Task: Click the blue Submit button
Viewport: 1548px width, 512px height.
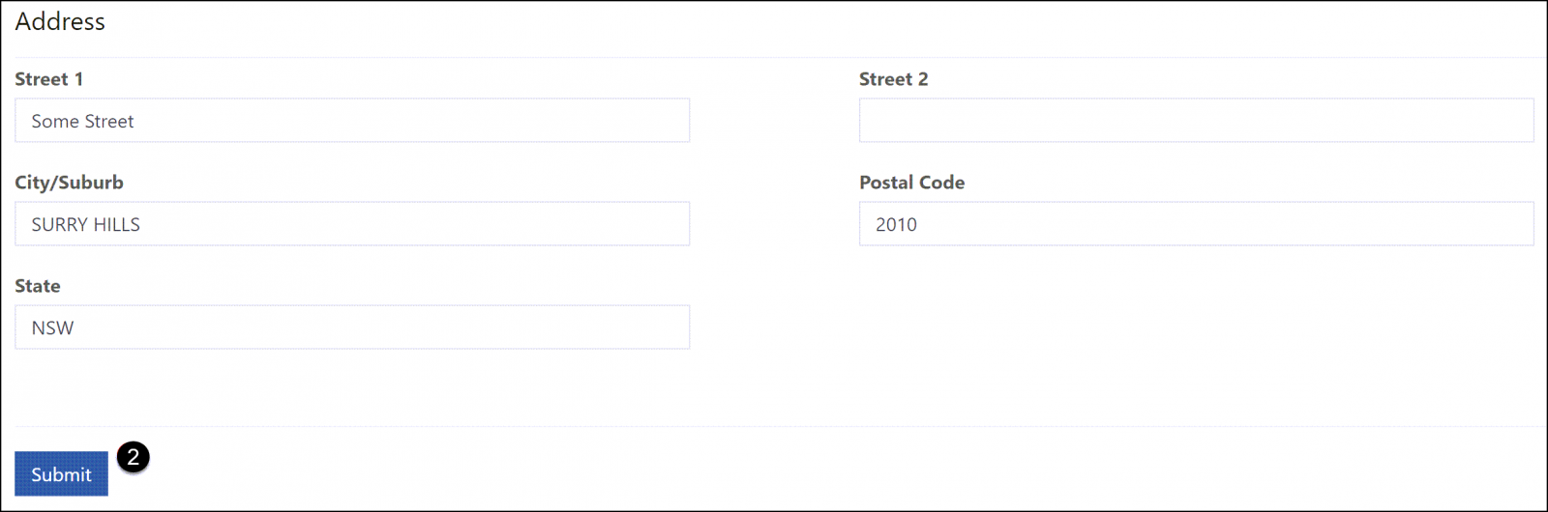Action: coord(61,473)
